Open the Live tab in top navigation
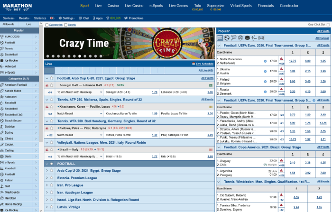This screenshot has width=332, height=212. (x=98, y=6)
